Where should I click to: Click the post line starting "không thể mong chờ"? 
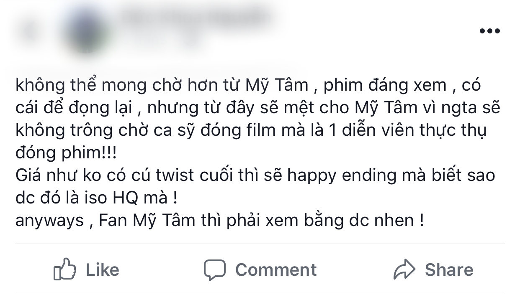(248, 86)
